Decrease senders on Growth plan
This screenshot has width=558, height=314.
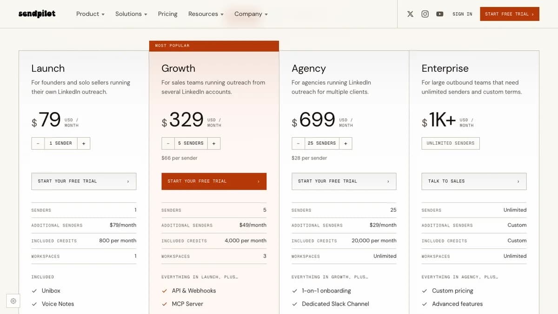coord(168,143)
